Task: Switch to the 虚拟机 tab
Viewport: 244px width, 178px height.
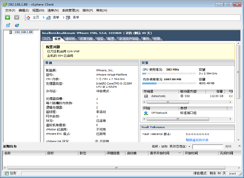Action: [70, 39]
